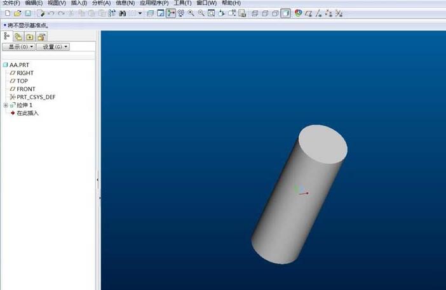Open the 文件(F) menu
Image resolution: width=446 pixels, height=290 pixels.
pos(11,3)
